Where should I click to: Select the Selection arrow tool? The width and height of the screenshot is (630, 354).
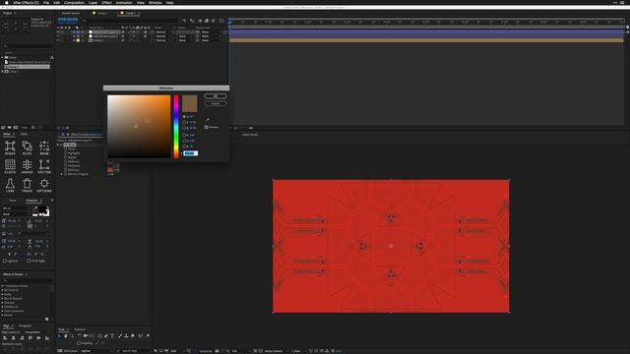59,336
